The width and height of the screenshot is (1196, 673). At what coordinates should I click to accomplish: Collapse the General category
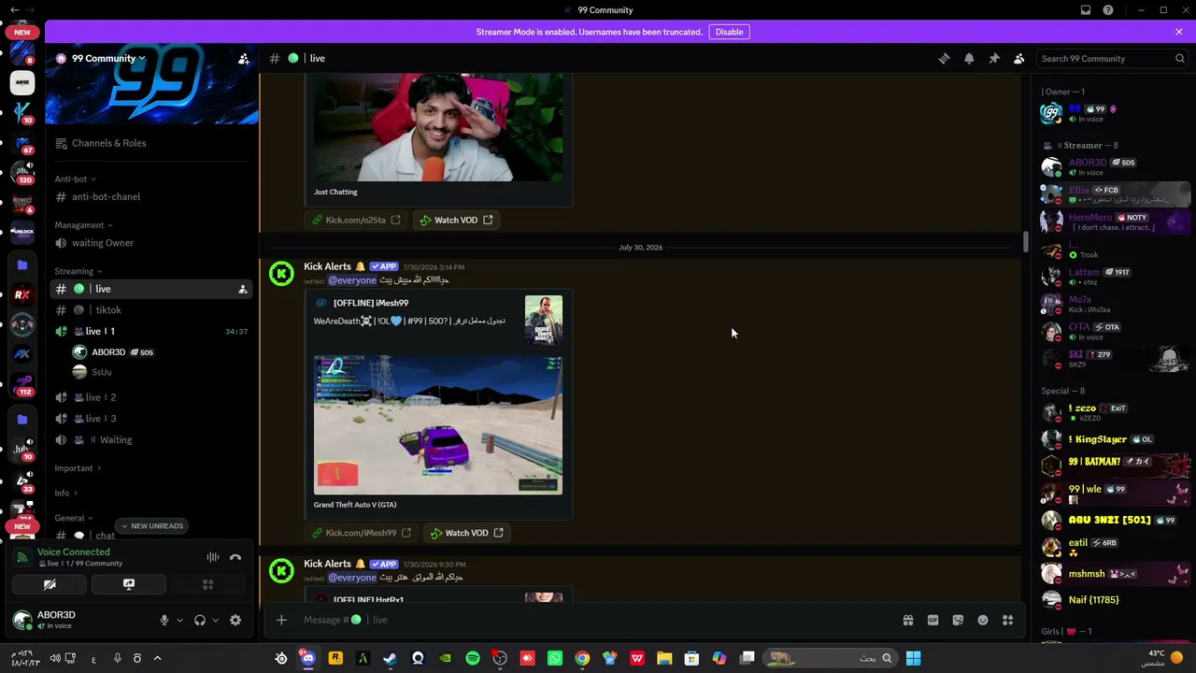tap(74, 518)
